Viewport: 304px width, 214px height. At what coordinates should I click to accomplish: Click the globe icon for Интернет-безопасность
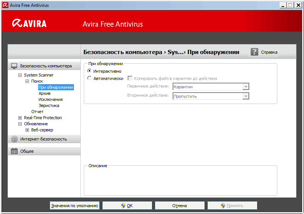pyautogui.click(x=14, y=139)
